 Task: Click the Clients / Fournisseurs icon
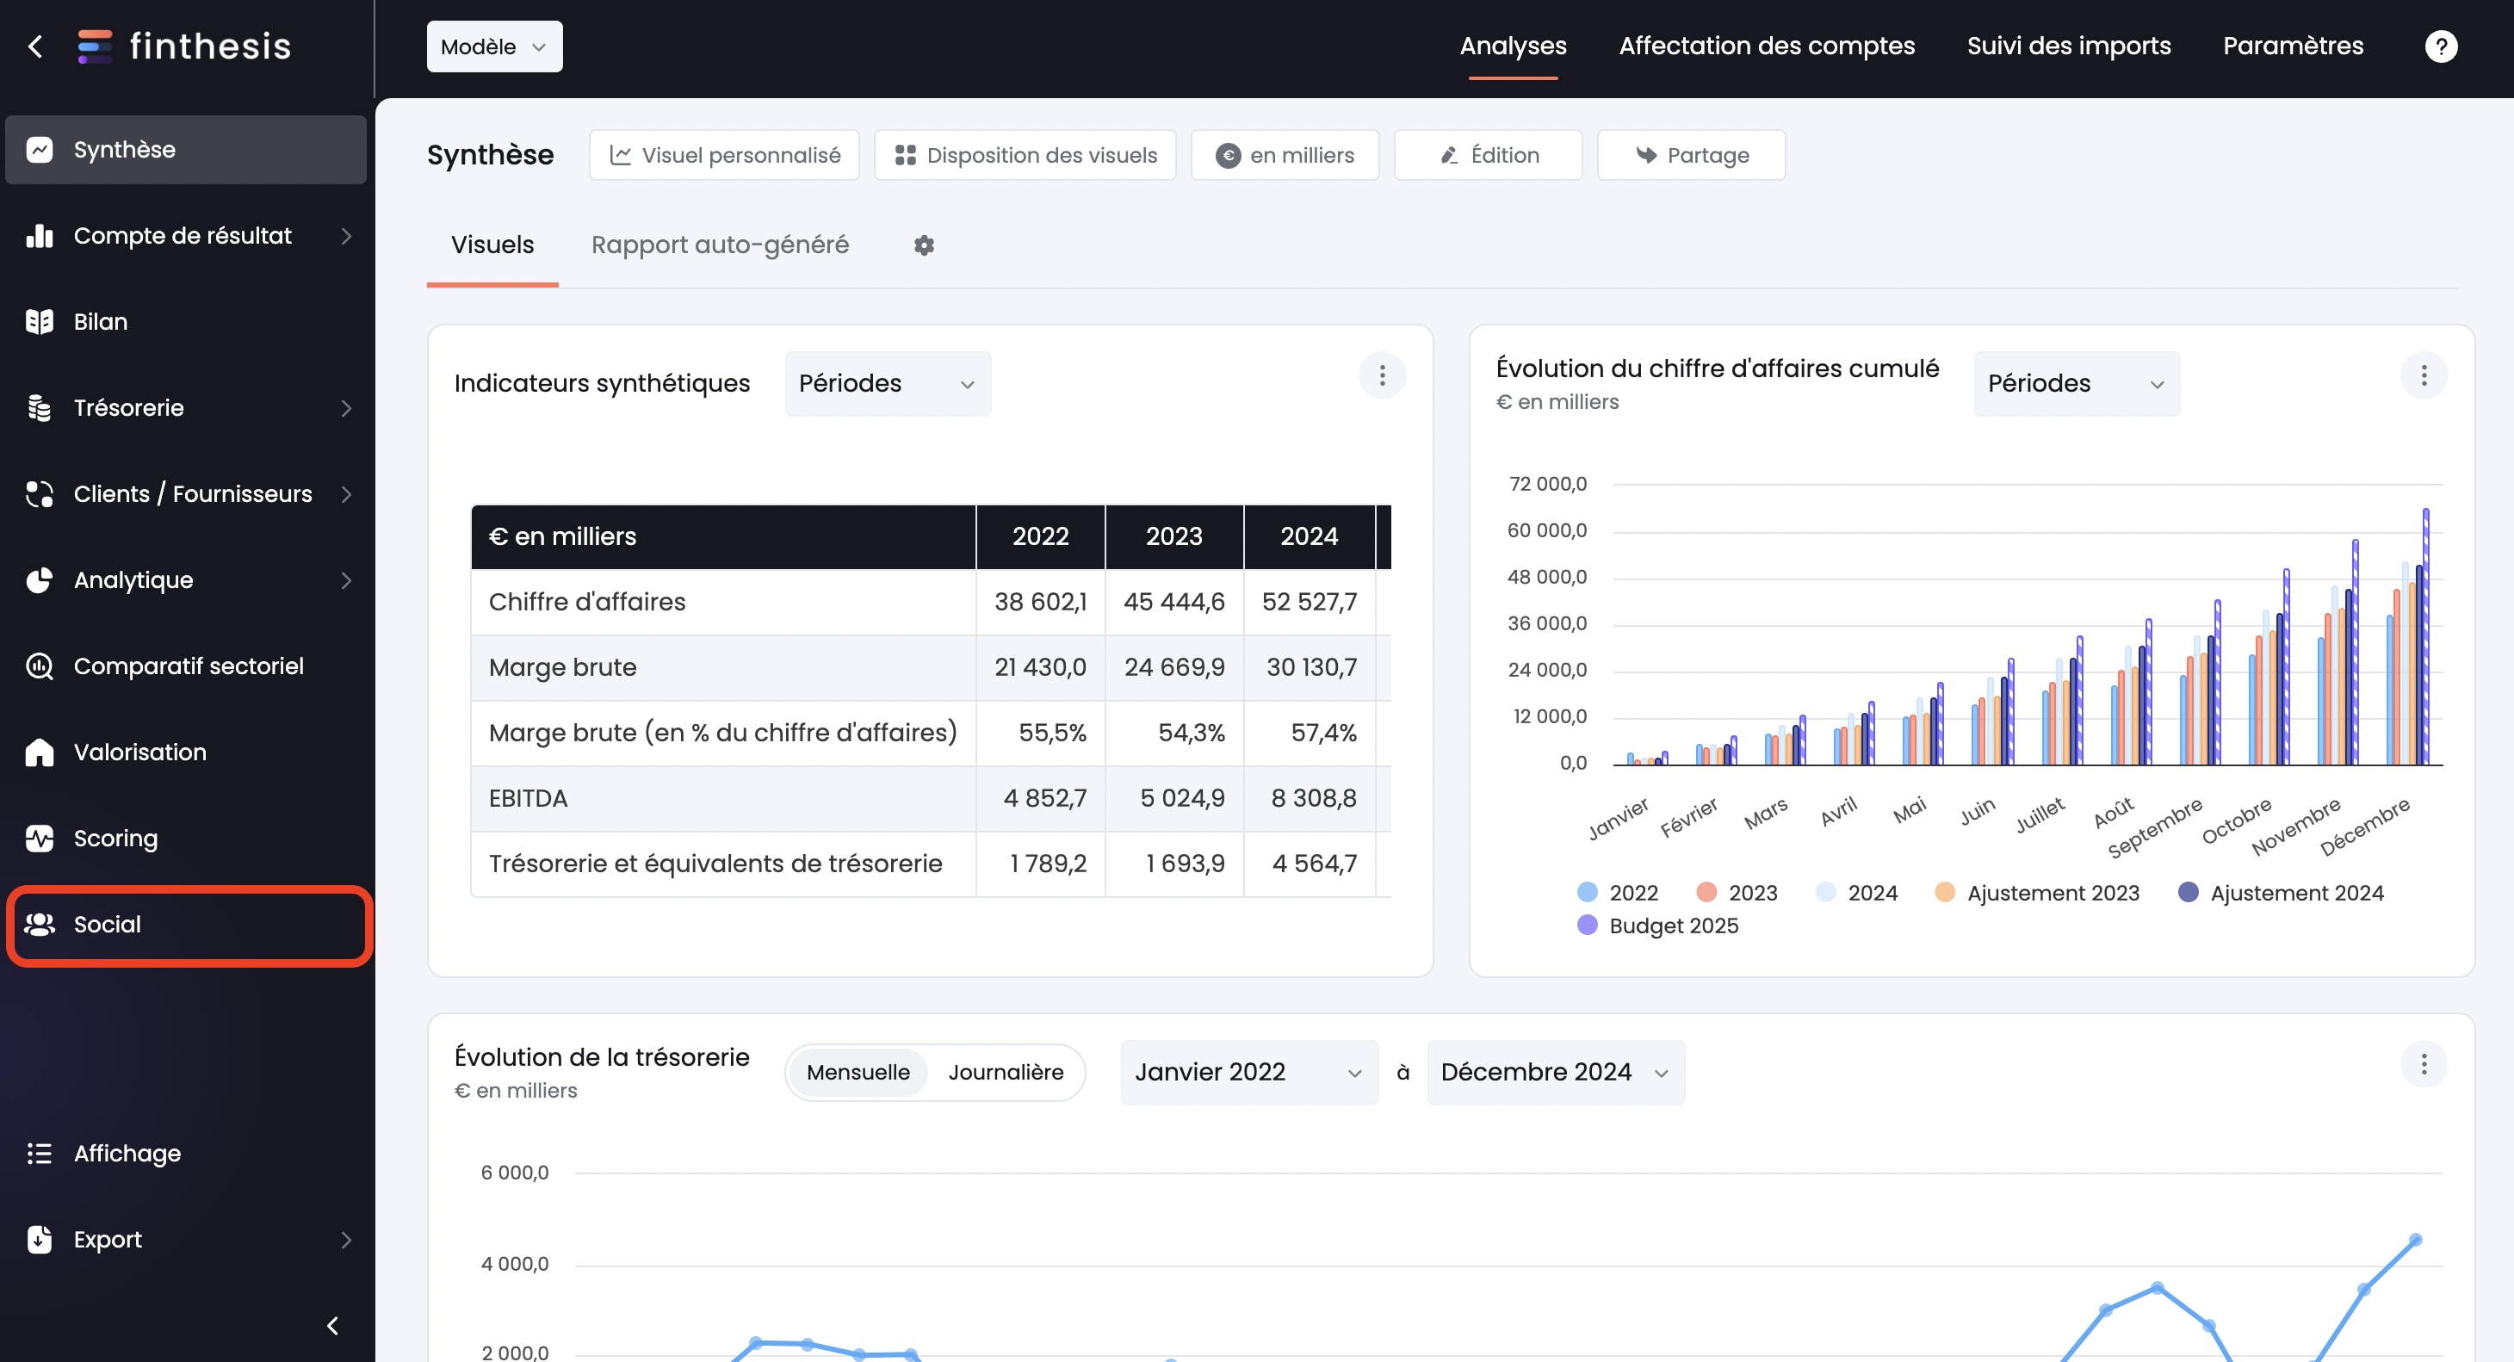tap(39, 493)
